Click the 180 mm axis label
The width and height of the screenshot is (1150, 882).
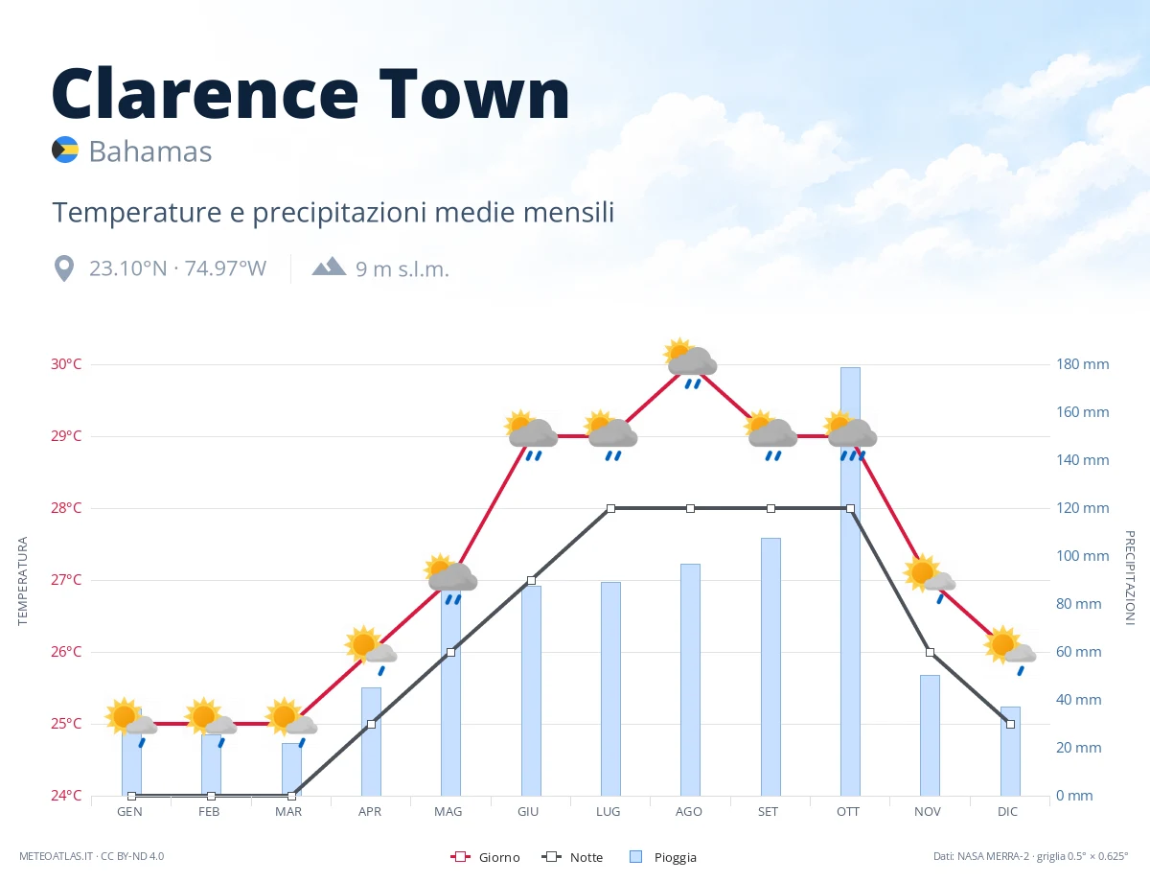(1083, 364)
